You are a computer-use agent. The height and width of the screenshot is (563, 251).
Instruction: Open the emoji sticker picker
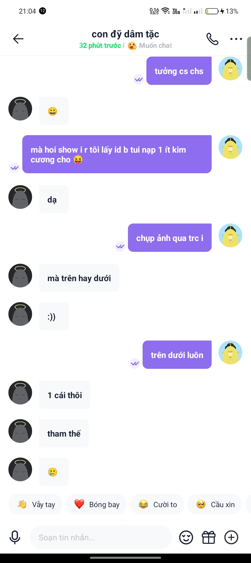click(186, 538)
